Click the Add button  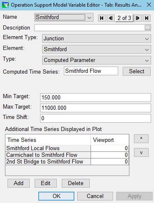click(18, 183)
